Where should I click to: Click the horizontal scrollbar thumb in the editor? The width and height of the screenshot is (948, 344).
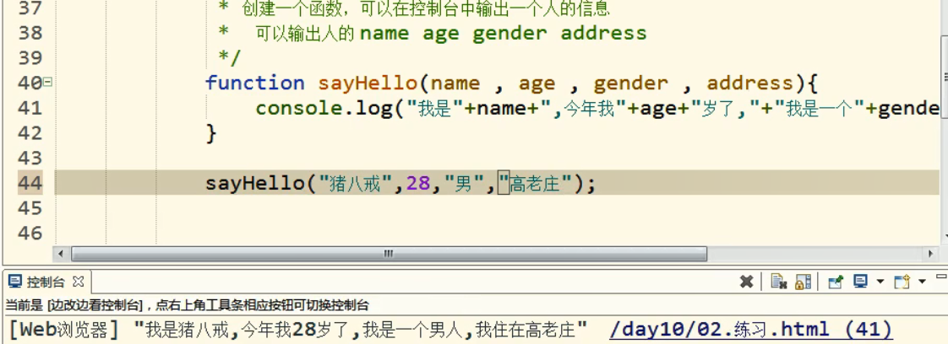point(389,254)
